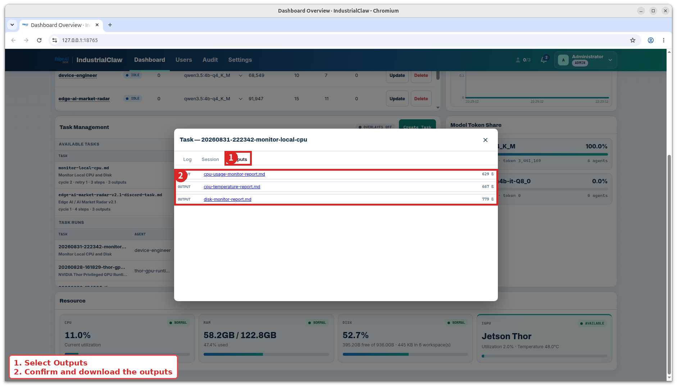
Task: View site information icon
Action: point(55,40)
